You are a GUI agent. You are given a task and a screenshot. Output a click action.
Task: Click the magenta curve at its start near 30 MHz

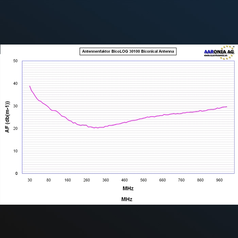30,87
